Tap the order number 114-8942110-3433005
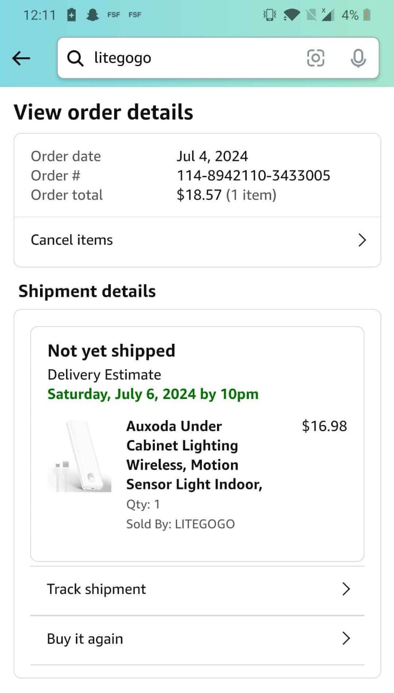The width and height of the screenshot is (394, 693). pyautogui.click(x=253, y=175)
